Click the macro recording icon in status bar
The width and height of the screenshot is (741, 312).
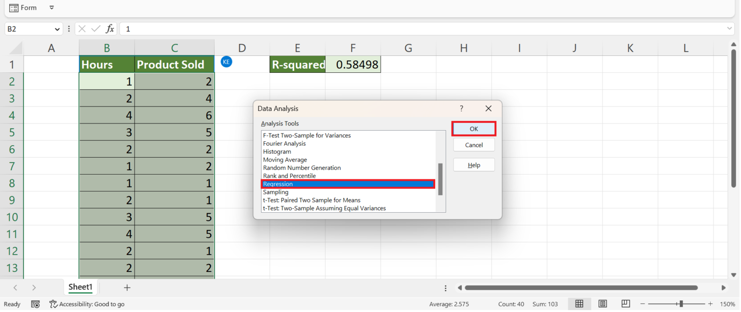[x=35, y=304]
